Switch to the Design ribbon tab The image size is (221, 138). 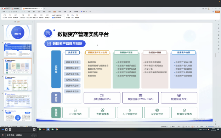coord(39,12)
